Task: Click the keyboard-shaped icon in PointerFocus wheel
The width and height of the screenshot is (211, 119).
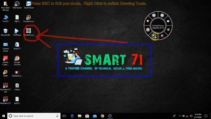Action: coord(154,15)
